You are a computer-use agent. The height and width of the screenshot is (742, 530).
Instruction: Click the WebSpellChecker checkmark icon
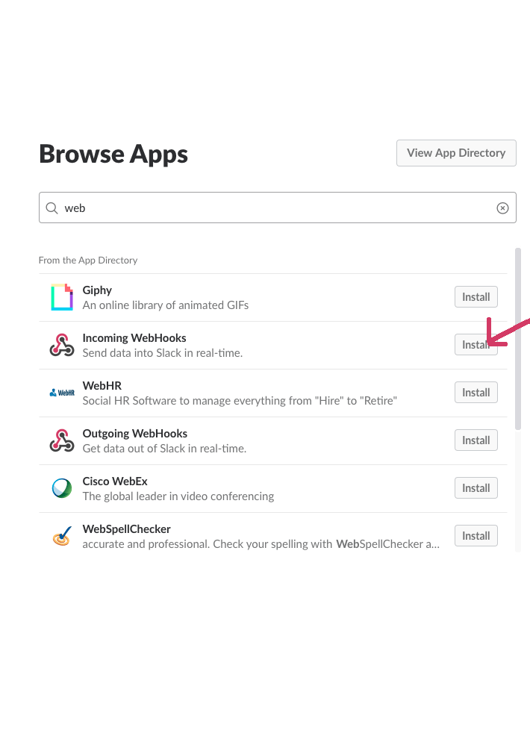tap(62, 536)
